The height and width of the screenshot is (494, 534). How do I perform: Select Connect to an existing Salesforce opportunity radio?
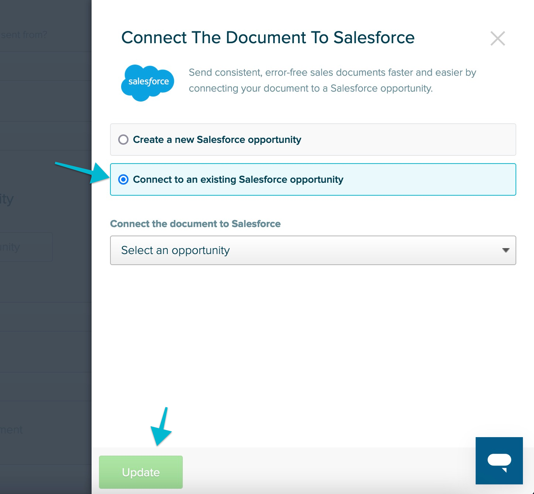tap(123, 179)
